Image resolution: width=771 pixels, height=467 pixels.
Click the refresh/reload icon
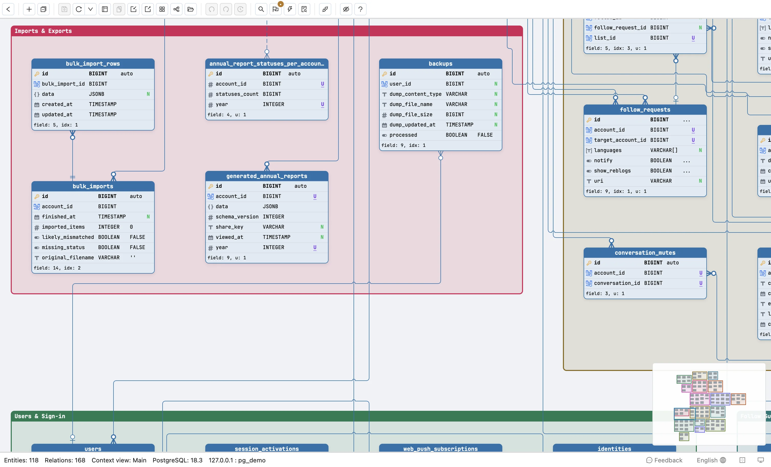[x=79, y=9]
